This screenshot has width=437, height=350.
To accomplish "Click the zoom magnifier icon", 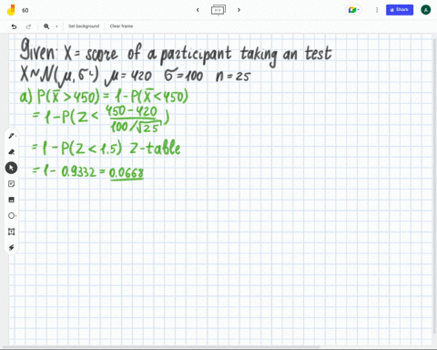I will [46, 26].
